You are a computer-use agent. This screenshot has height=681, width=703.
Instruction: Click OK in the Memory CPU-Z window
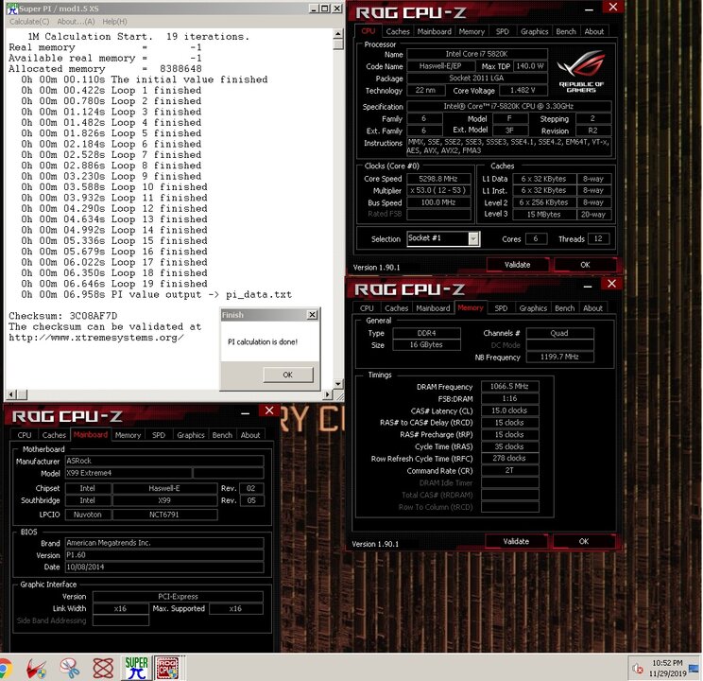pyautogui.click(x=584, y=541)
